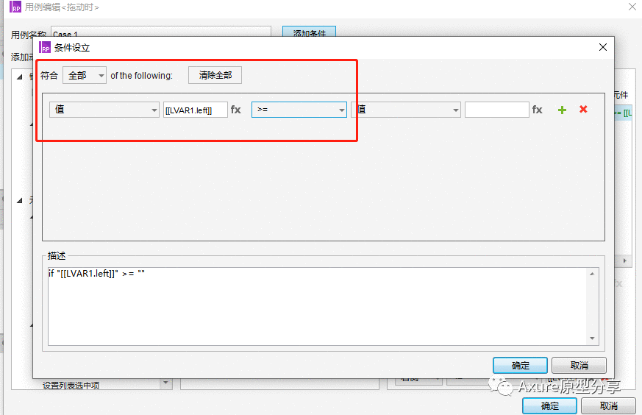642x415 pixels.
Task: Close the 条件设立 dialog
Action: pos(603,47)
